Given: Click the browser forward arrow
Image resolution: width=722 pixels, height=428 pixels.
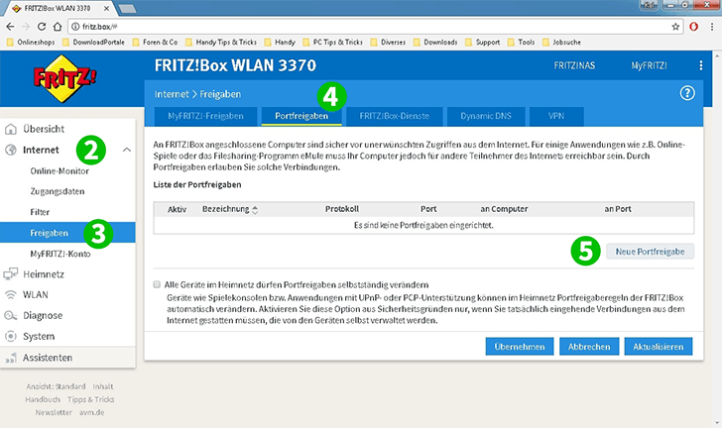Looking at the screenshot, I should [x=26, y=27].
